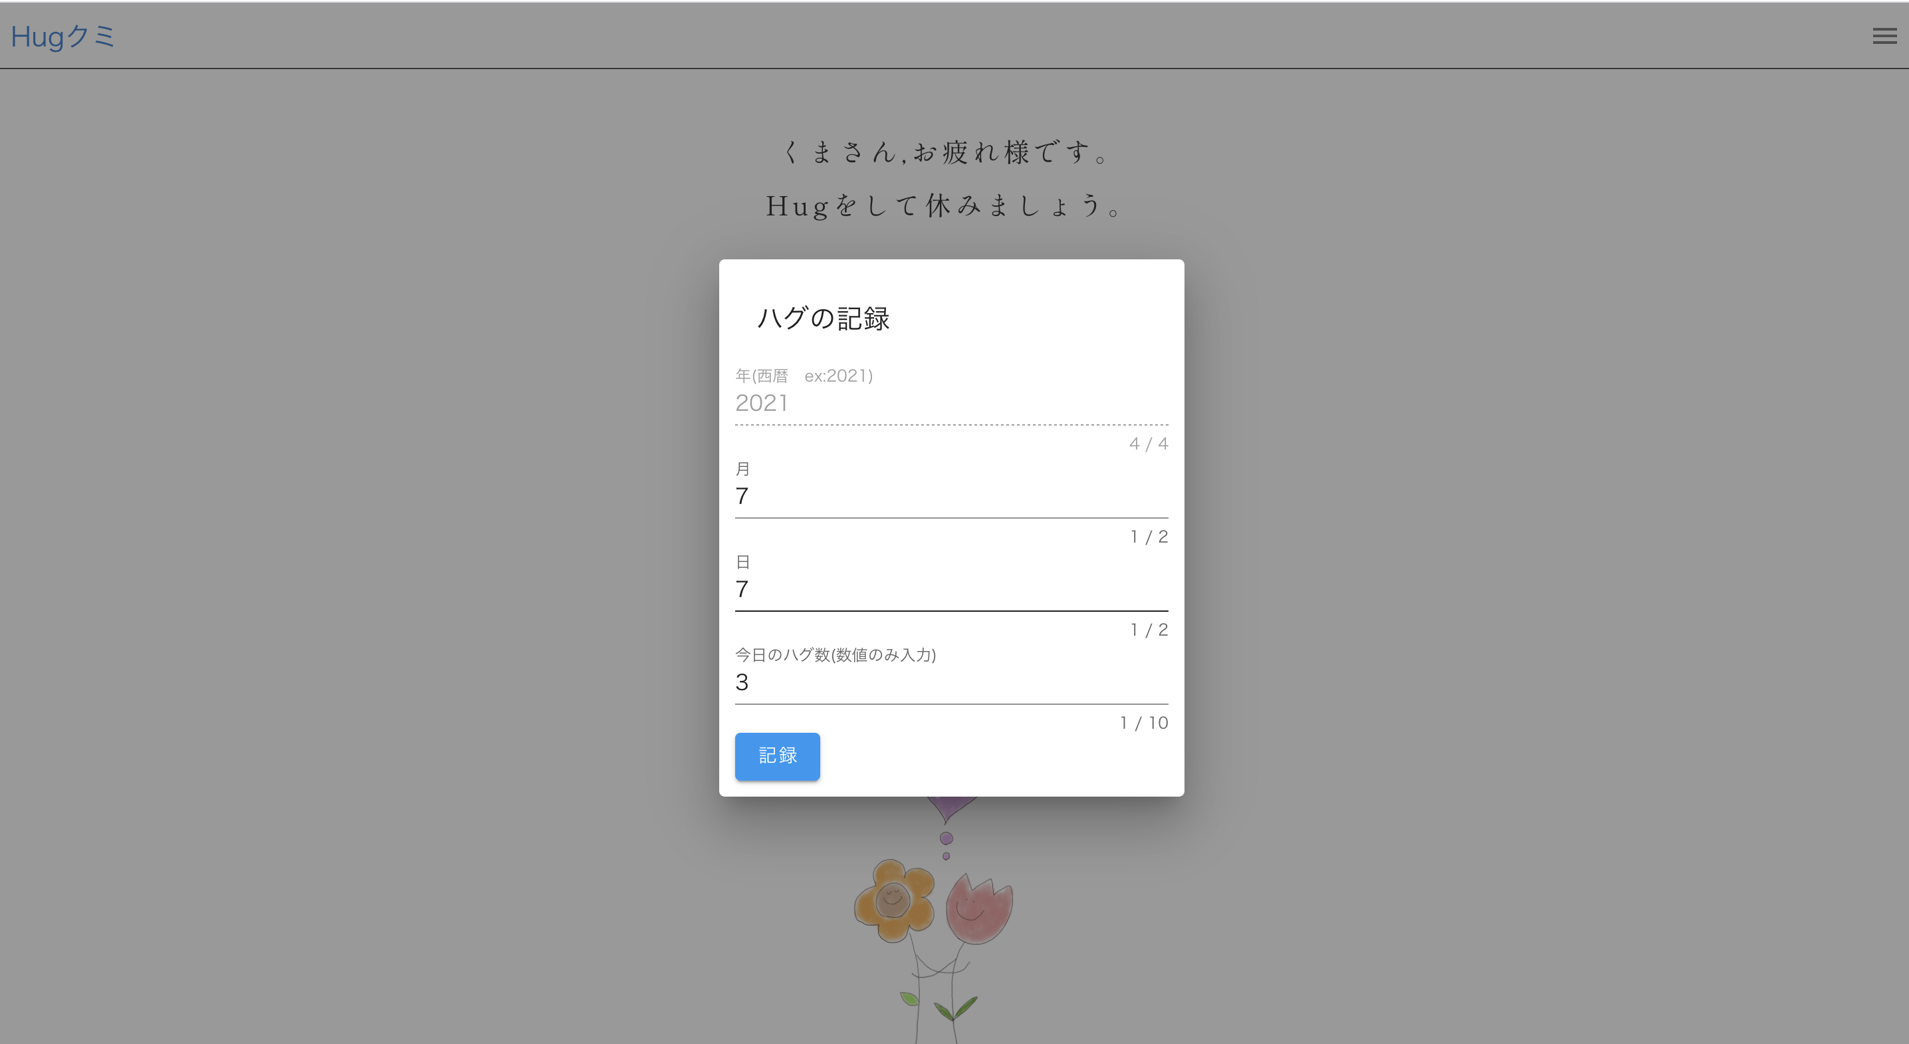Click the 1 / 10 counter under hug count

(x=1143, y=723)
